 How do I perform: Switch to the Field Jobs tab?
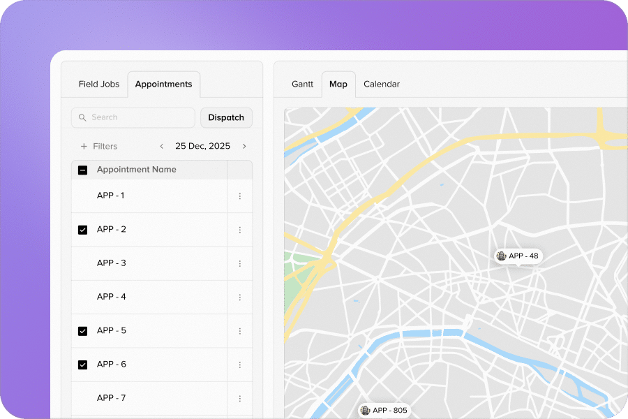(x=98, y=84)
